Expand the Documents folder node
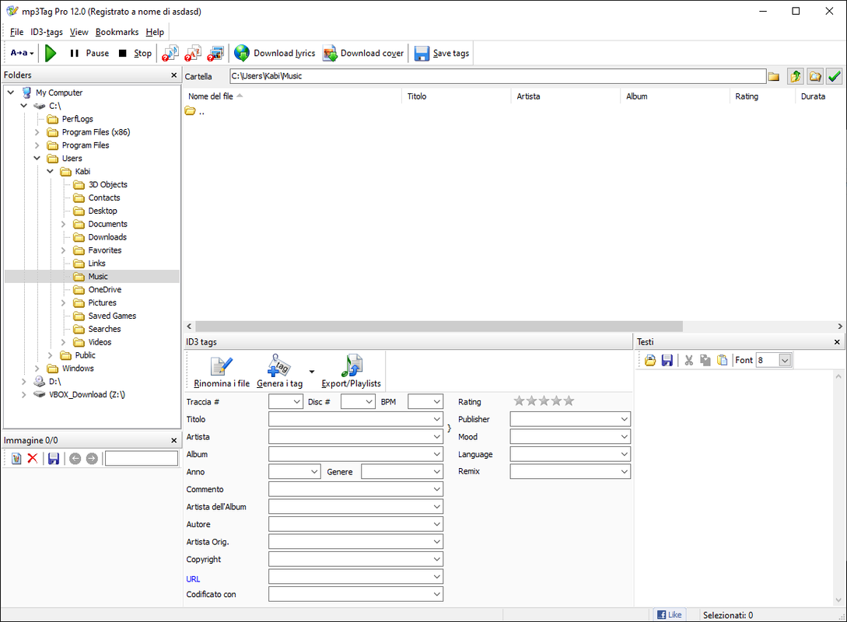Image resolution: width=847 pixels, height=622 pixels. point(63,224)
